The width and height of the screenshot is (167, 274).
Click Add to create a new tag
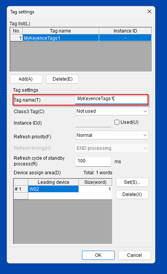coord(26,79)
